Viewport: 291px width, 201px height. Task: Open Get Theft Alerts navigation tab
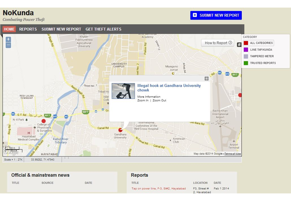point(103,29)
